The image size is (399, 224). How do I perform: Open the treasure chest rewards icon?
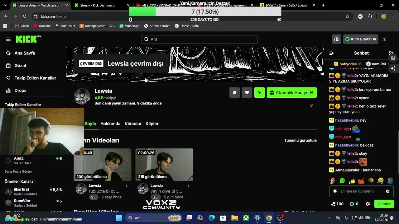click(336, 39)
